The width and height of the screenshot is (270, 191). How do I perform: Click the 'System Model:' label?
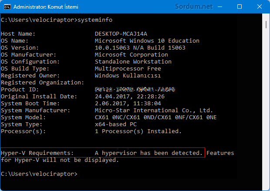23,117
